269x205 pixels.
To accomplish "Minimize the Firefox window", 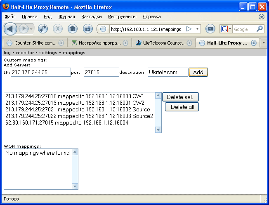I will point(243,7).
